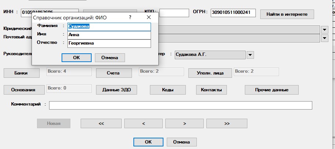This screenshot has width=335, height=149.
Task: Open the dropdown next to Судакова А.Г.
Action: point(250,55)
